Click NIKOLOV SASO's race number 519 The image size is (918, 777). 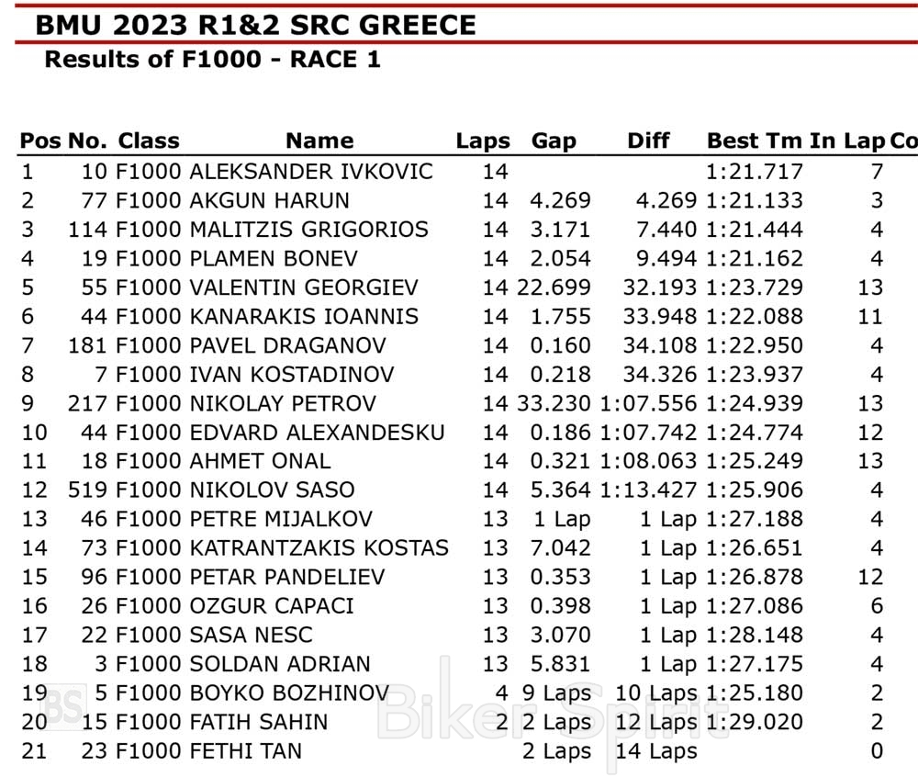(87, 490)
